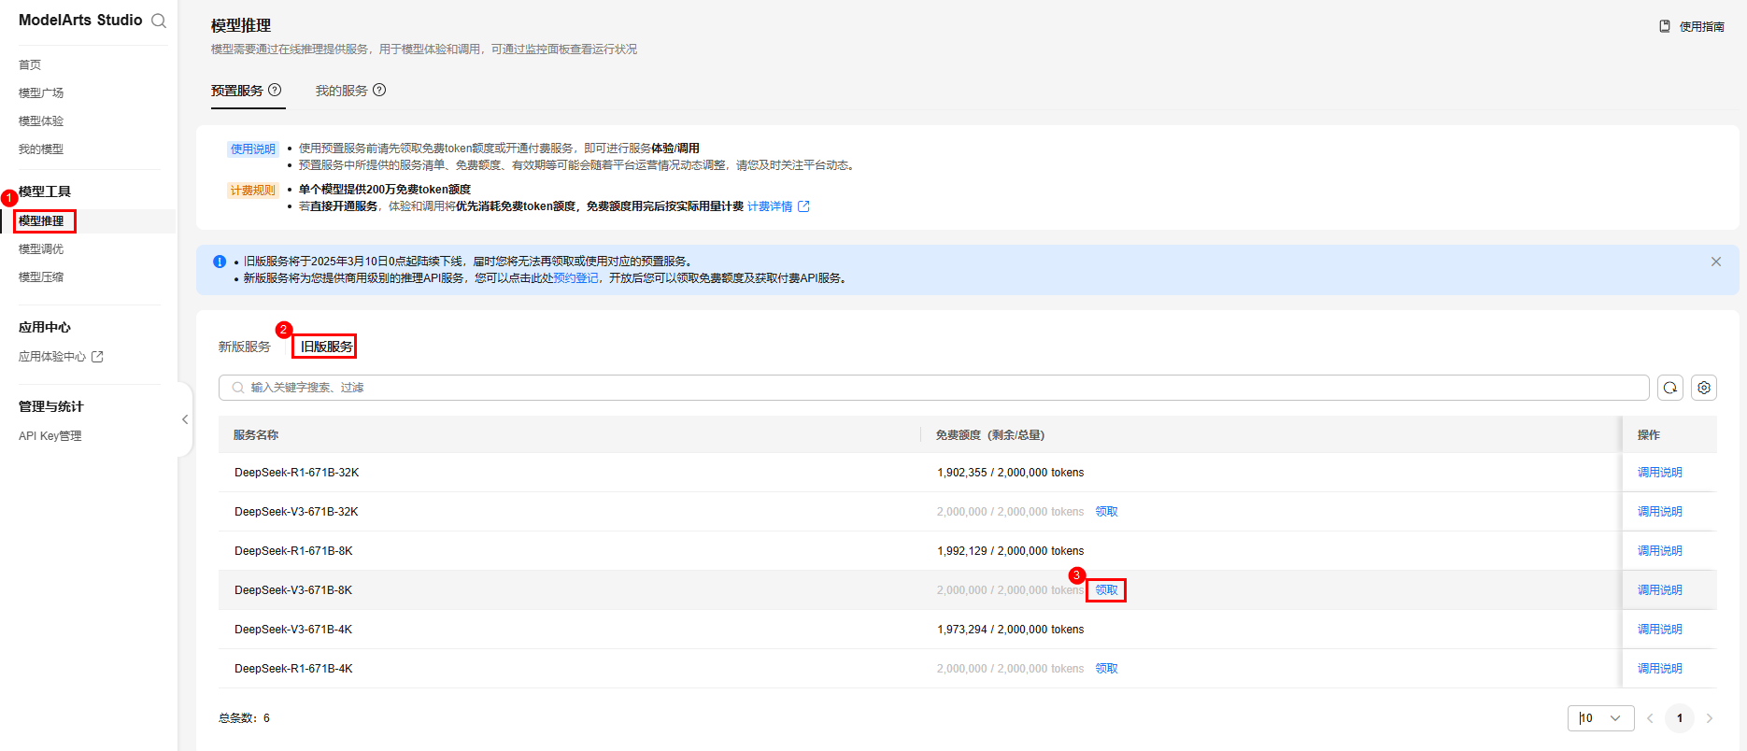Close the blue notice banner

[1716, 262]
